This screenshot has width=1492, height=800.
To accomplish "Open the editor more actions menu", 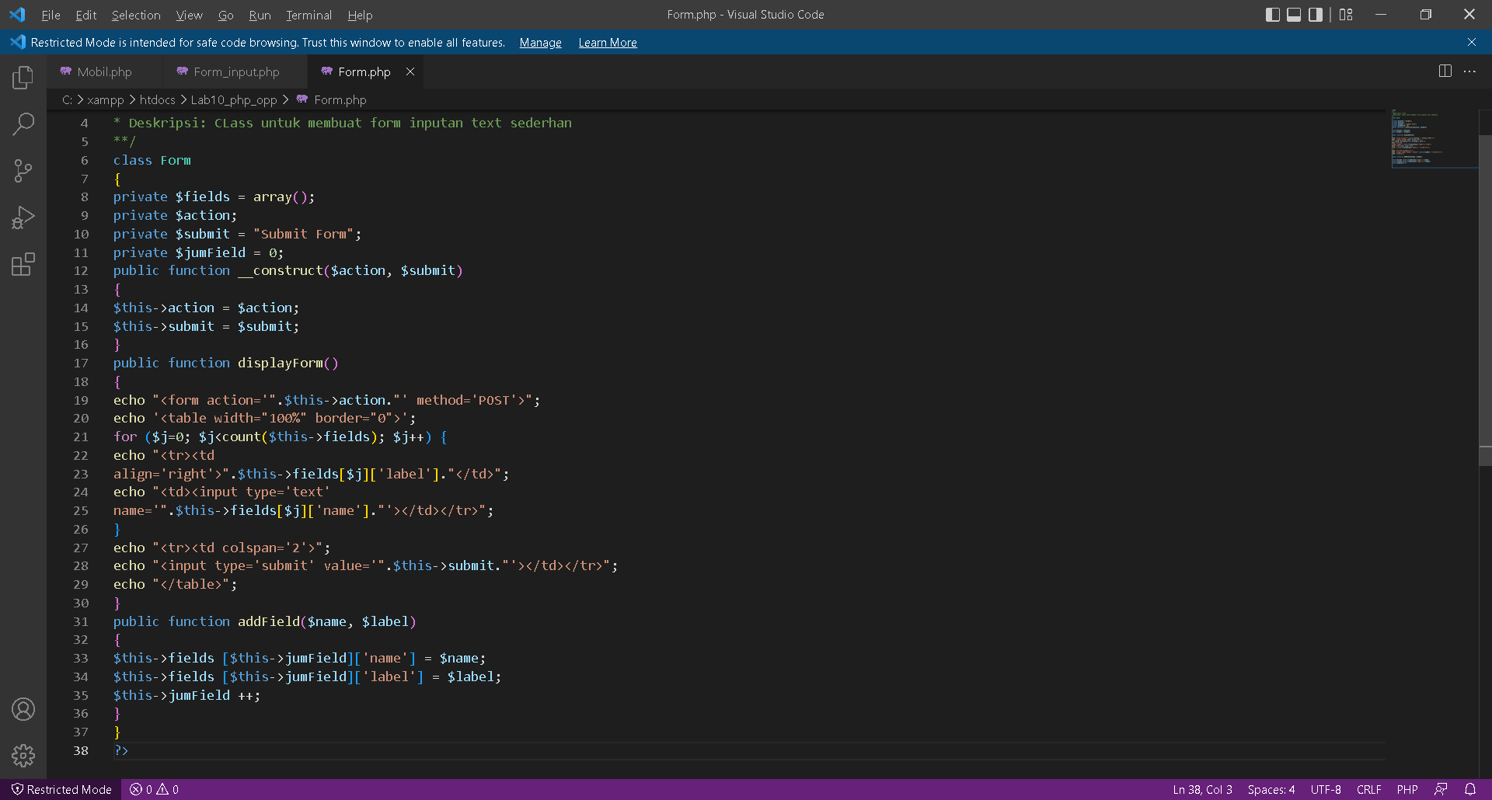I will 1469,71.
